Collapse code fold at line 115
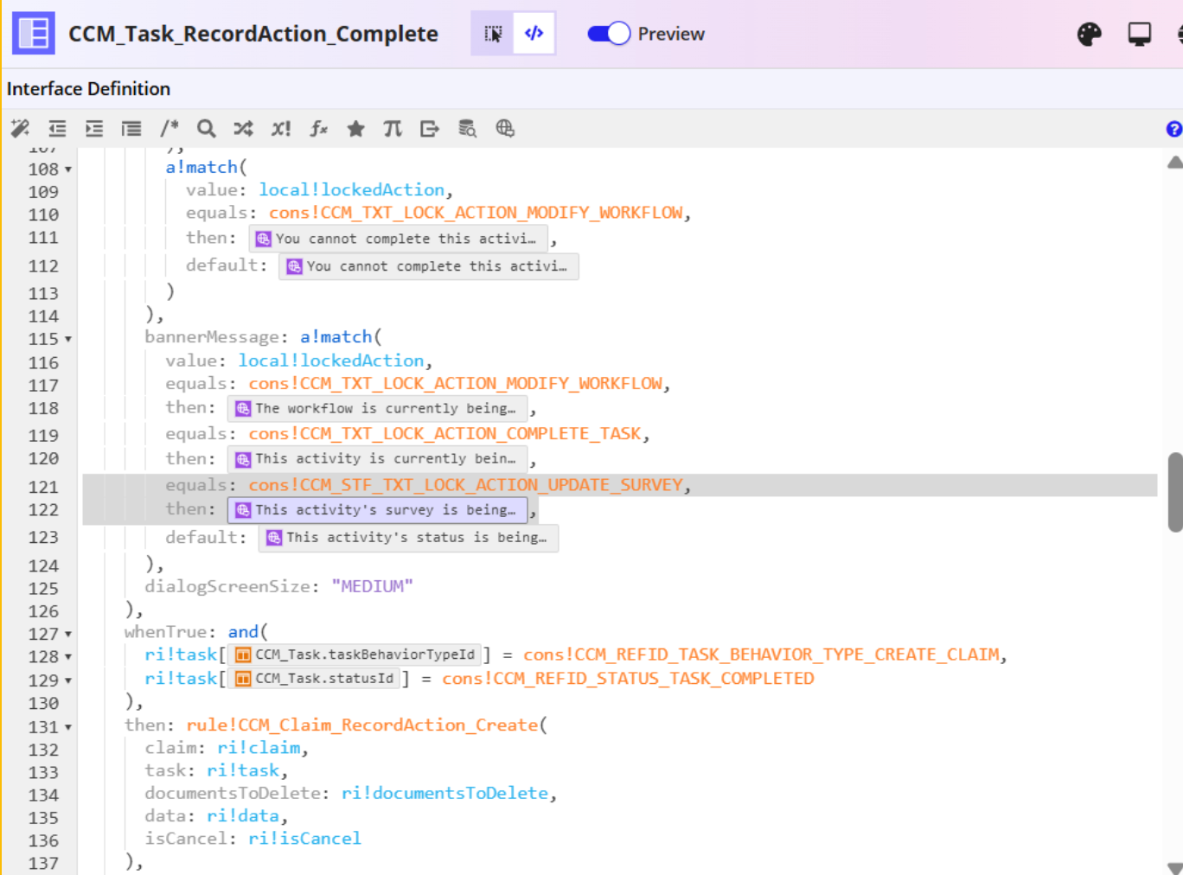The image size is (1183, 875). [68, 339]
